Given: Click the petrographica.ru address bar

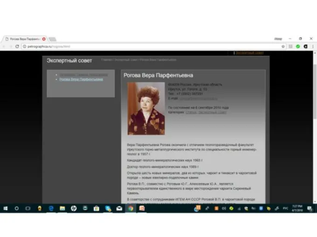Looking at the screenshot, I should point(140,46).
